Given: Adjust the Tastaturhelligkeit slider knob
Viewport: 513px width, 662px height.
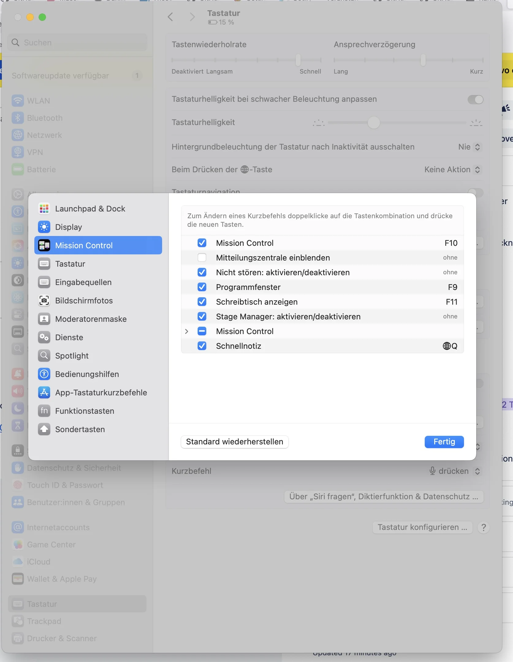Looking at the screenshot, I should tap(374, 123).
